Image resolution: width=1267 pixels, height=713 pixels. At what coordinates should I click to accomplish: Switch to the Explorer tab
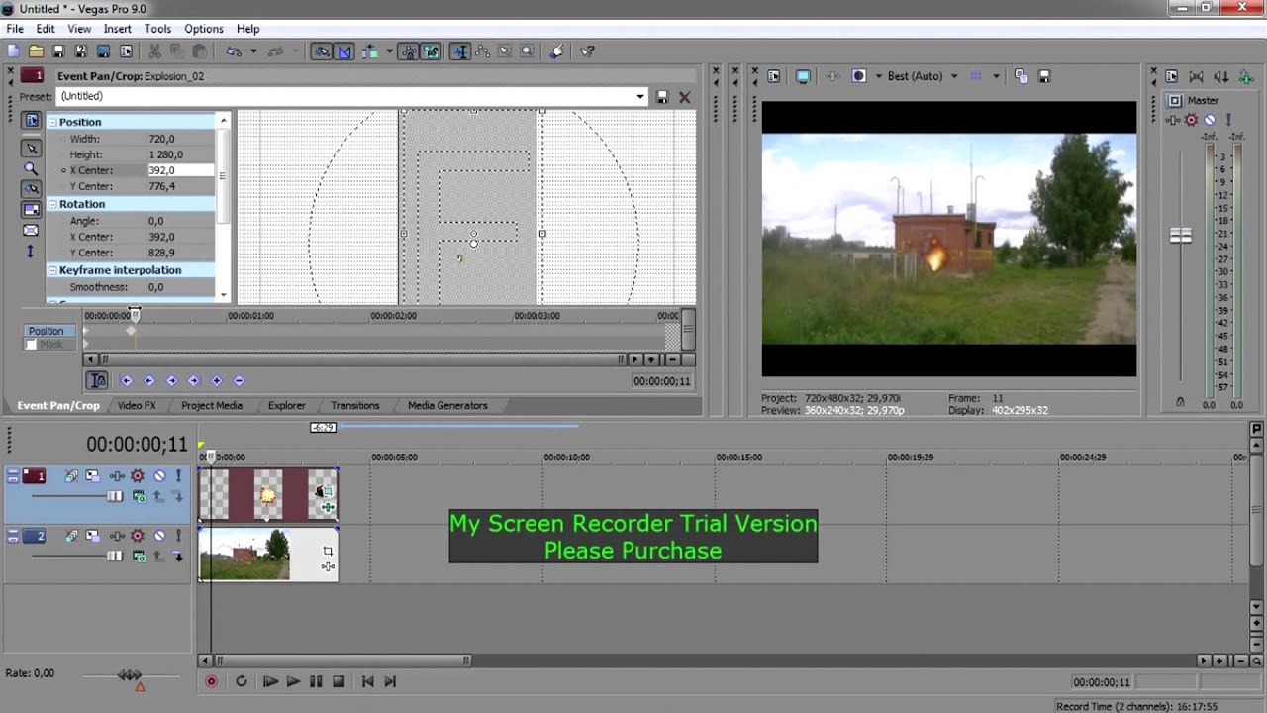[287, 405]
